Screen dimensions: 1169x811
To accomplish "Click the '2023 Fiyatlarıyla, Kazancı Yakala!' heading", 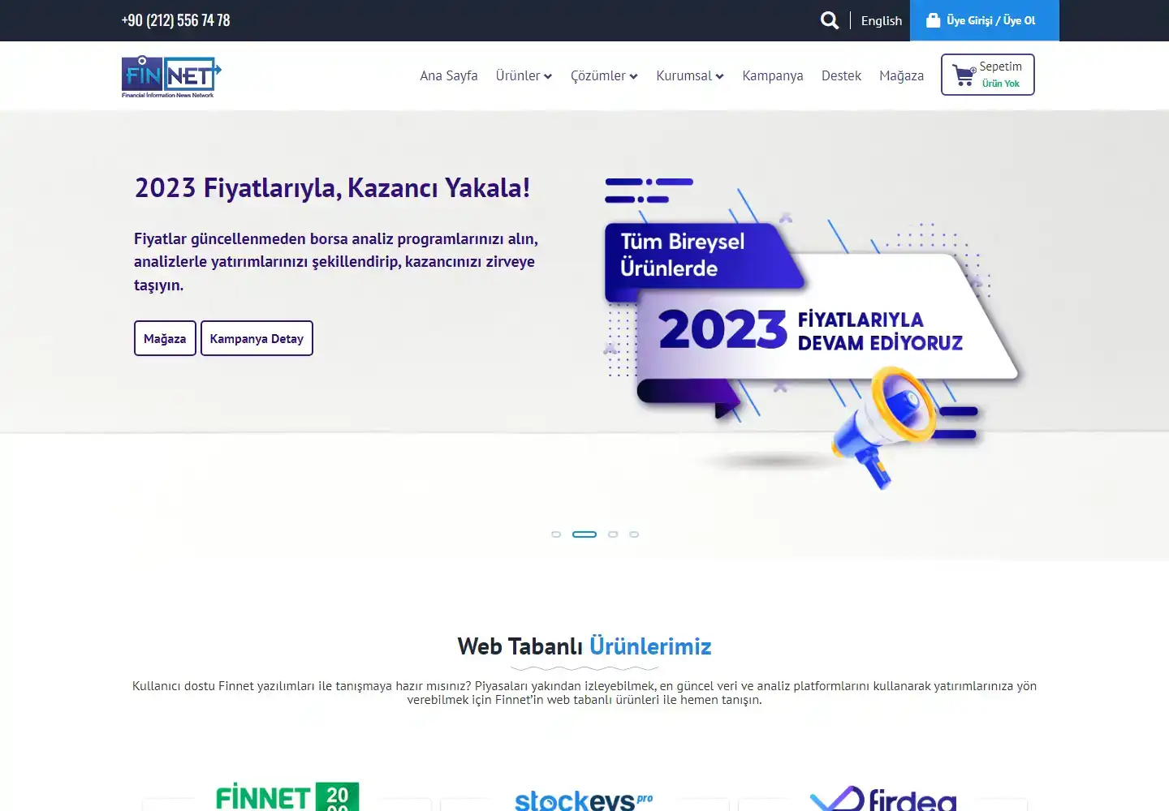I will pos(332,188).
